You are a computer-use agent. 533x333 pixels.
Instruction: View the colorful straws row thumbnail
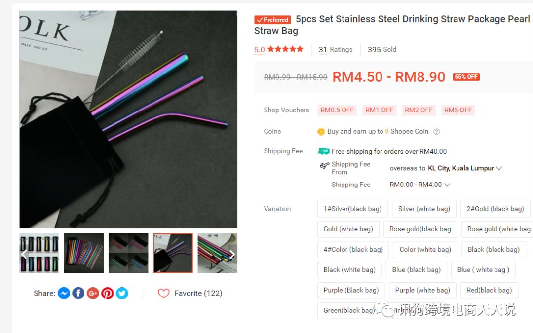83,253
